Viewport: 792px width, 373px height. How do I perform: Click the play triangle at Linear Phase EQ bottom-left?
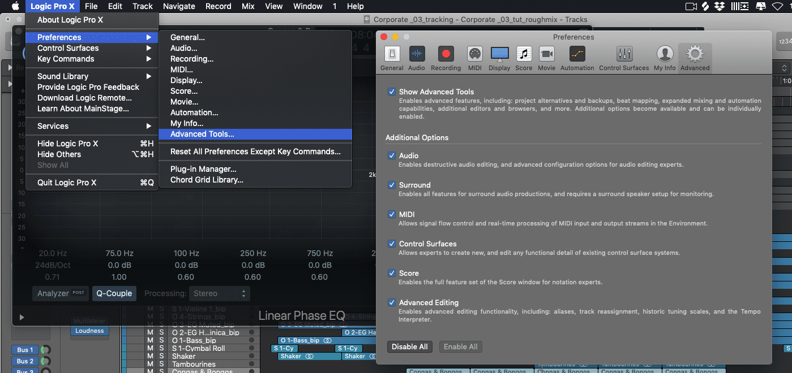[22, 318]
